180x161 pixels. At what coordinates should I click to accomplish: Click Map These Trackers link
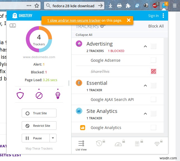(39, 148)
